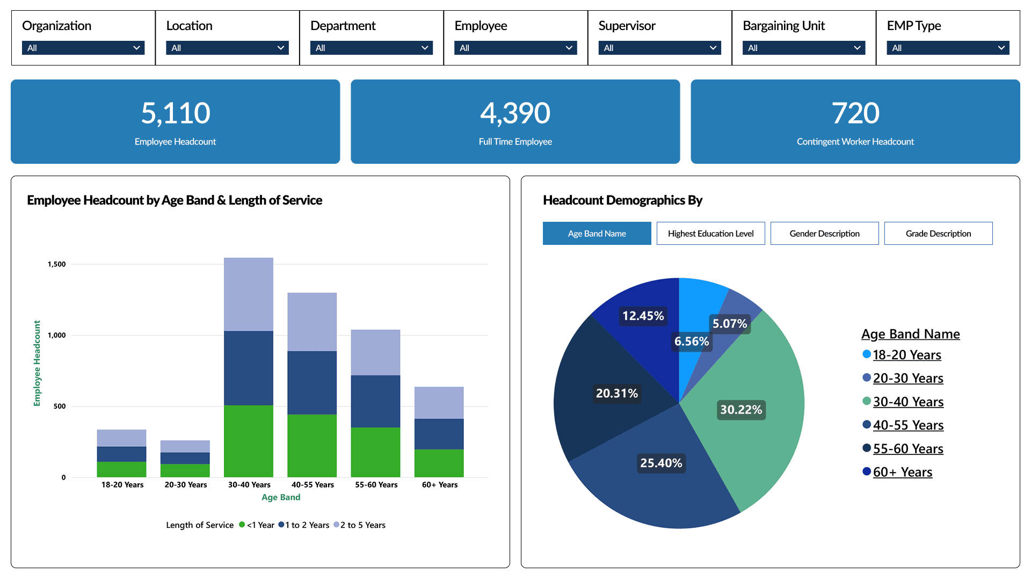Switch to Gender Description tab
This screenshot has width=1031, height=580.
click(x=824, y=234)
